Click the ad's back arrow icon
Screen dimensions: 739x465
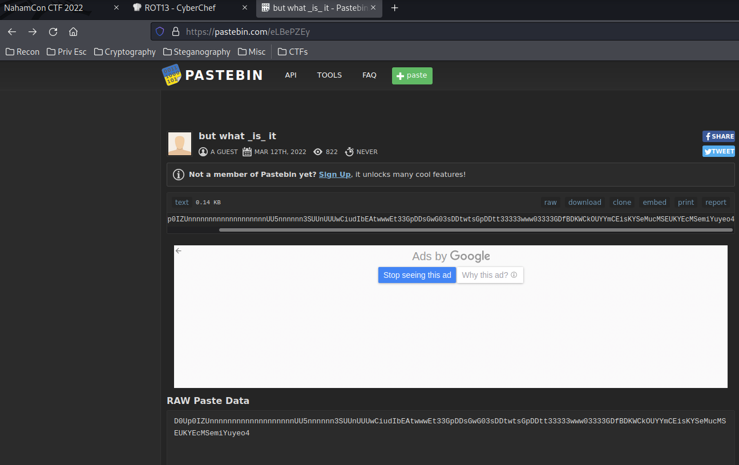click(x=179, y=250)
